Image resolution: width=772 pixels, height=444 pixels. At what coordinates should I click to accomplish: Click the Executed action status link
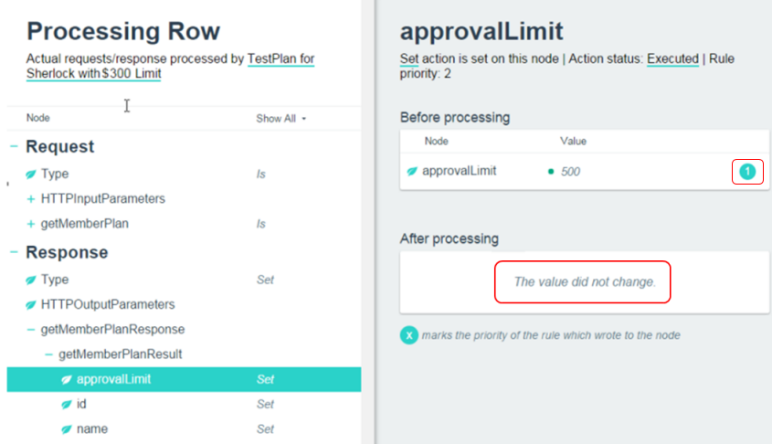[672, 58]
